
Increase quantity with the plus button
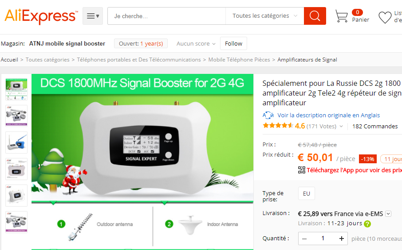coord(342,238)
